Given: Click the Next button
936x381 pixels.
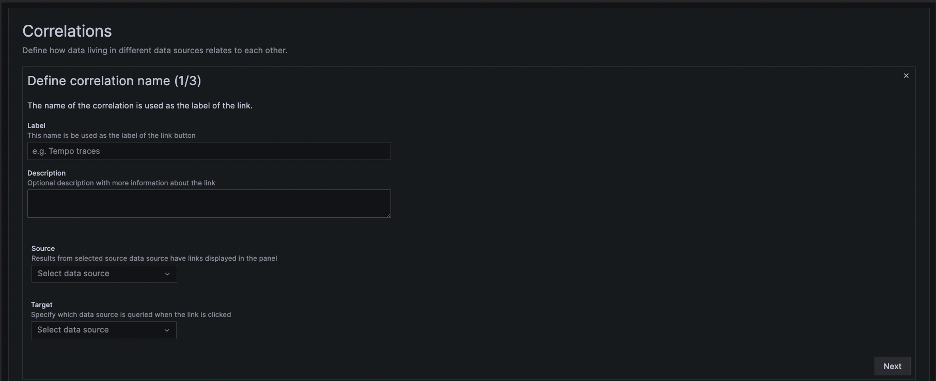Looking at the screenshot, I should pyautogui.click(x=892, y=366).
